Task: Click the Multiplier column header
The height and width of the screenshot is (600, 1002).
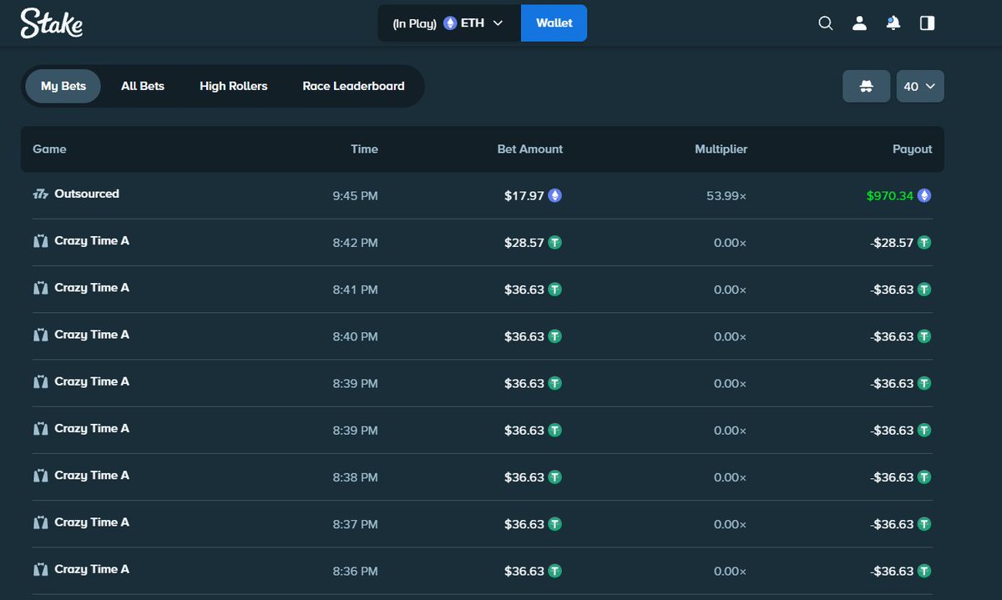Action: (721, 149)
